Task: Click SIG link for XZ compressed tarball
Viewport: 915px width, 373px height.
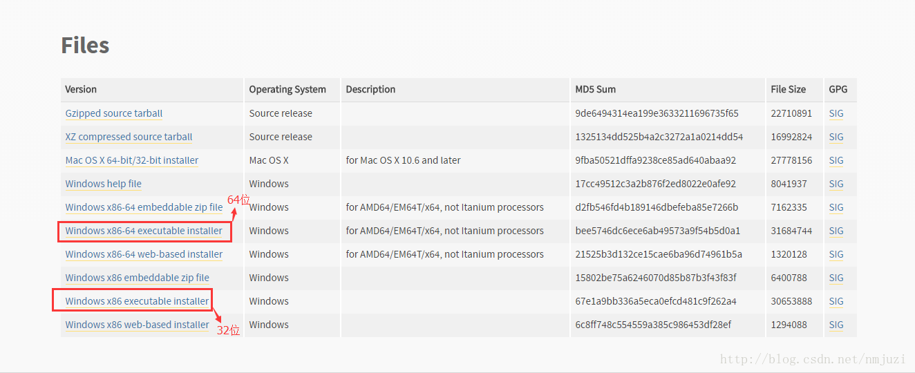Action: pos(836,137)
